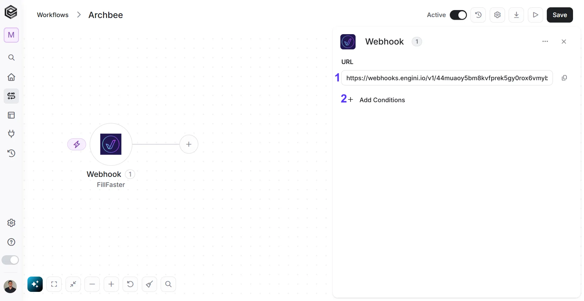This screenshot has height=301, width=584.
Task: Open the help question mark icon
Action: (x=11, y=242)
